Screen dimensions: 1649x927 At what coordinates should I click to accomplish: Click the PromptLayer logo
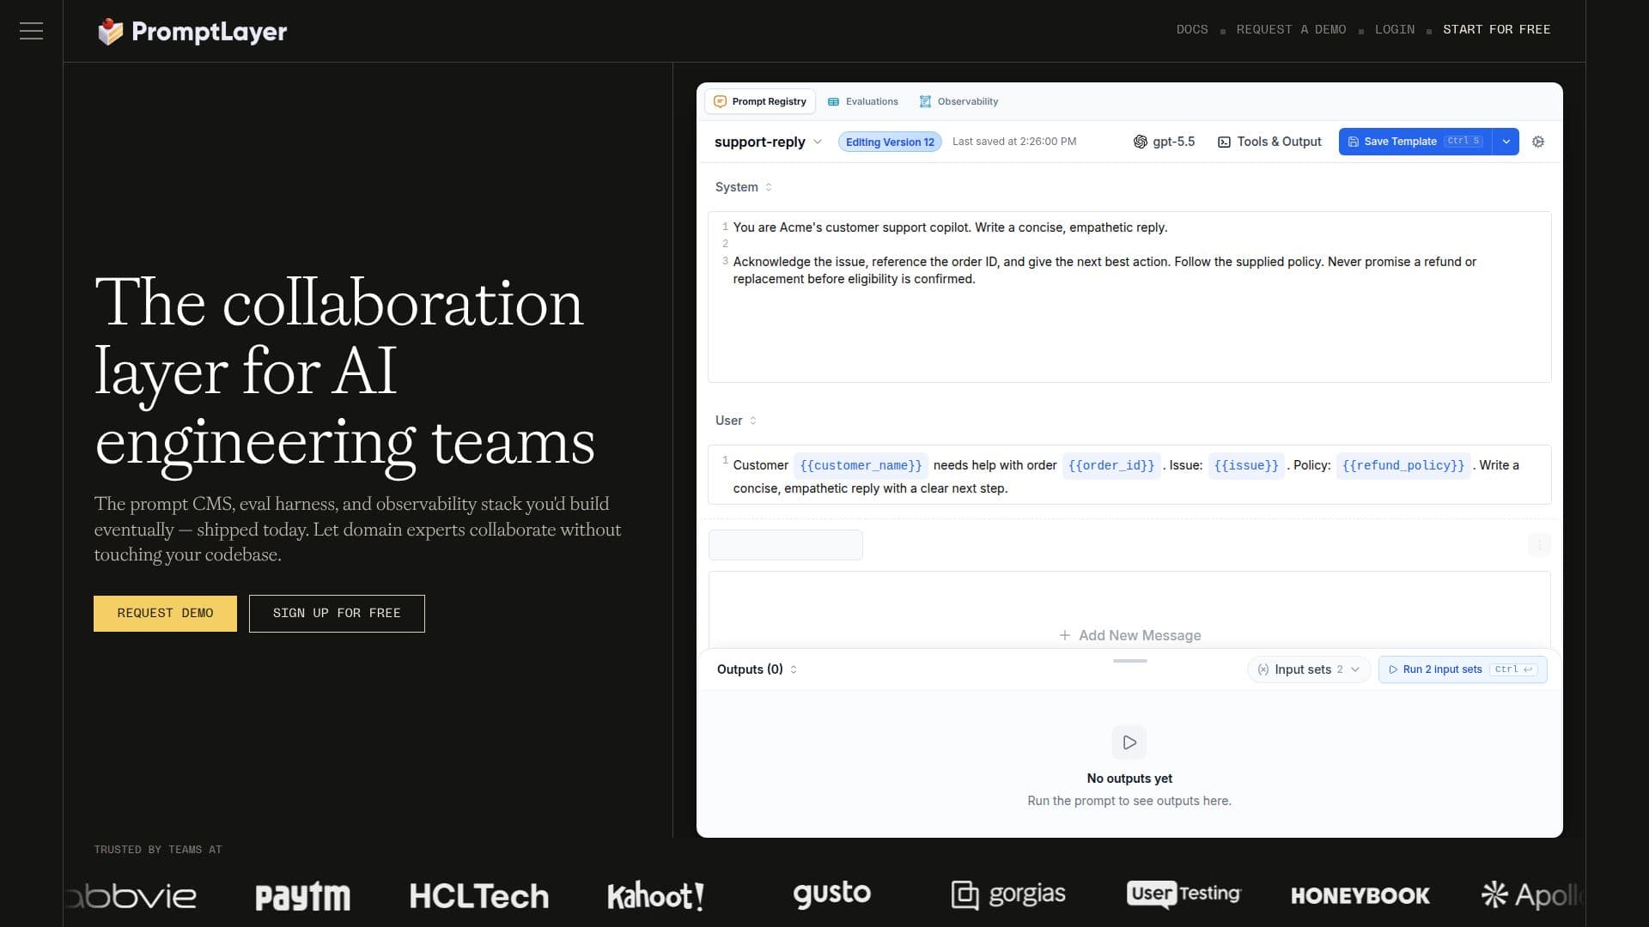point(192,31)
